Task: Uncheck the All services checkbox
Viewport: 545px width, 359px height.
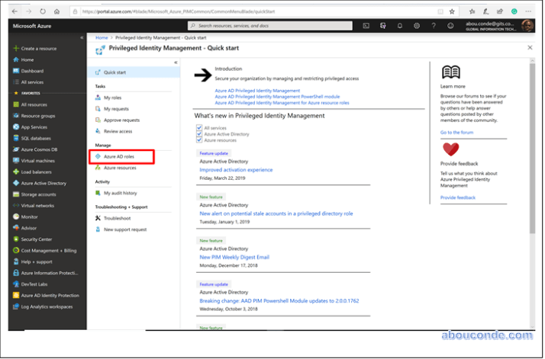Action: pos(199,128)
